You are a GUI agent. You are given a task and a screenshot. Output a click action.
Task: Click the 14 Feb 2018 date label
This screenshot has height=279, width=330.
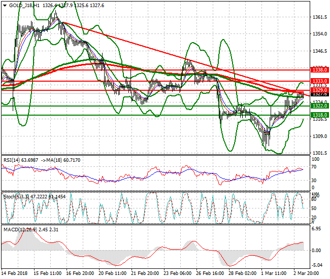tap(15, 273)
